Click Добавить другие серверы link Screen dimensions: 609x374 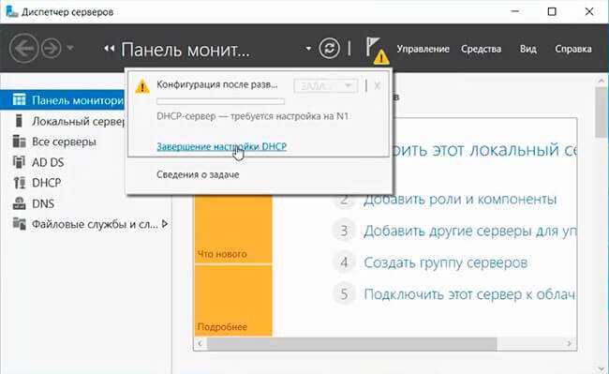pos(470,232)
